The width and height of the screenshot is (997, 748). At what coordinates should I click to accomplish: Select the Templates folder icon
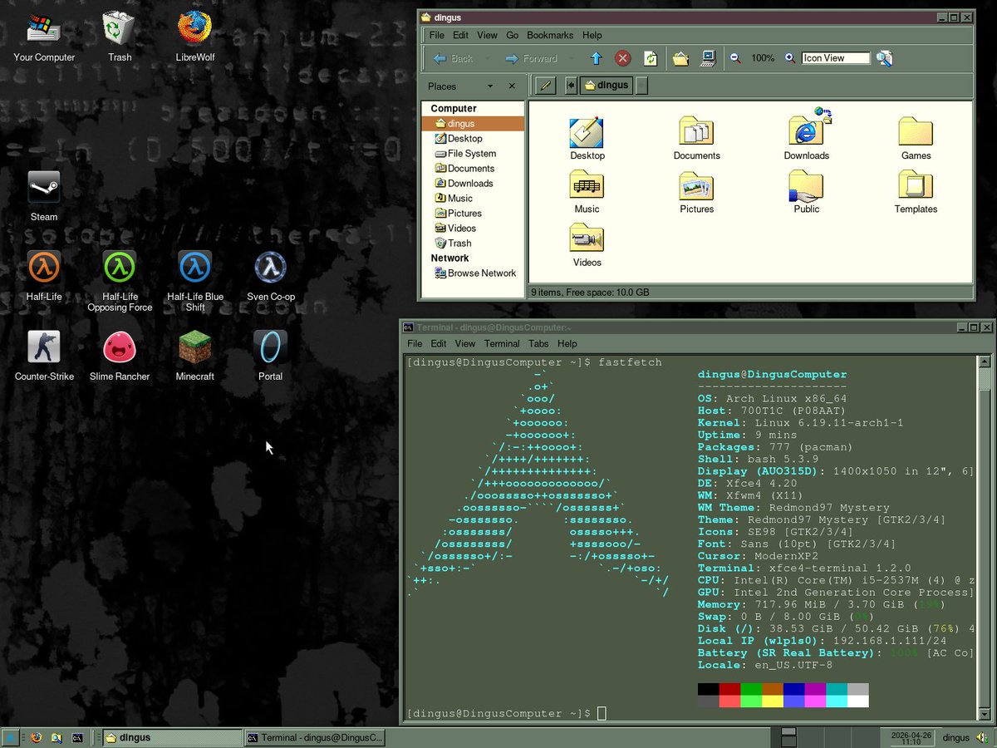916,192
